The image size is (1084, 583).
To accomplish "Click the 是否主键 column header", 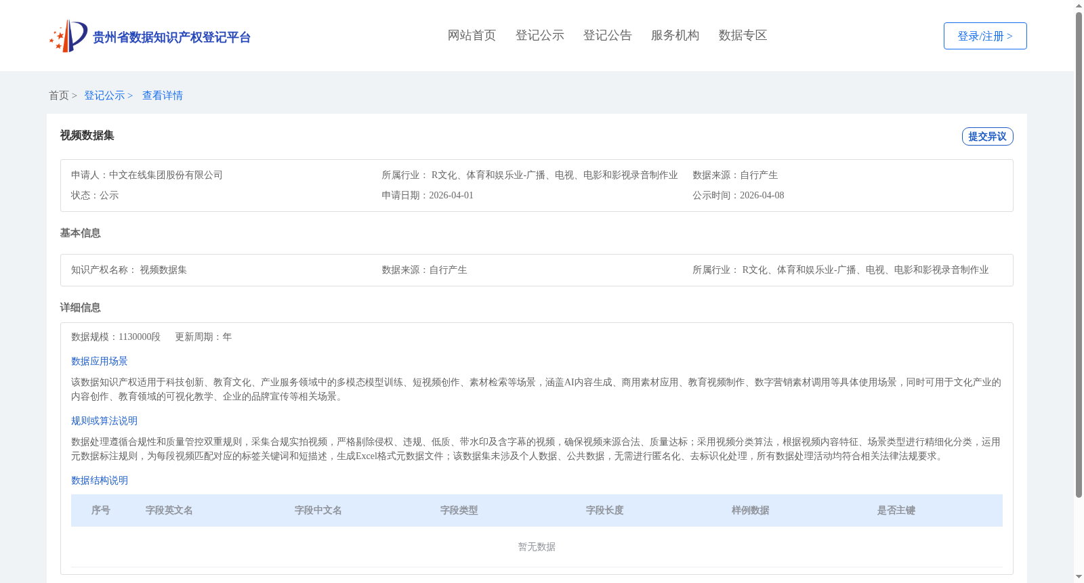I will [x=896, y=510].
